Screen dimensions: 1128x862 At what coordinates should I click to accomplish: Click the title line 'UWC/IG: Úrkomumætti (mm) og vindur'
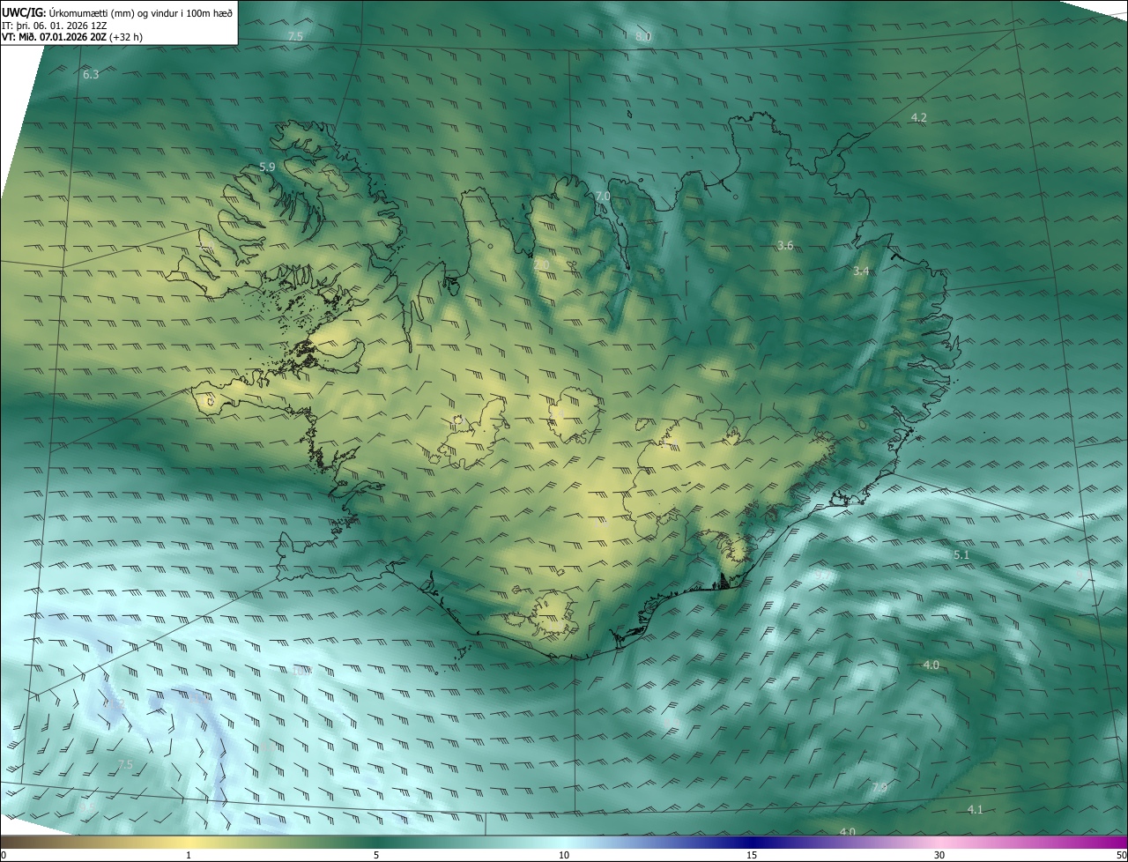117,11
